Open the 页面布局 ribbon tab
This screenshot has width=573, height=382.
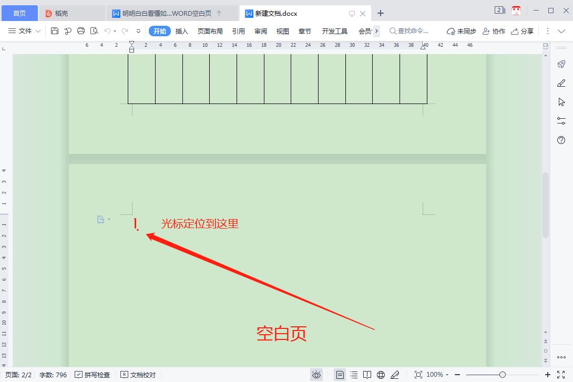pyautogui.click(x=210, y=32)
